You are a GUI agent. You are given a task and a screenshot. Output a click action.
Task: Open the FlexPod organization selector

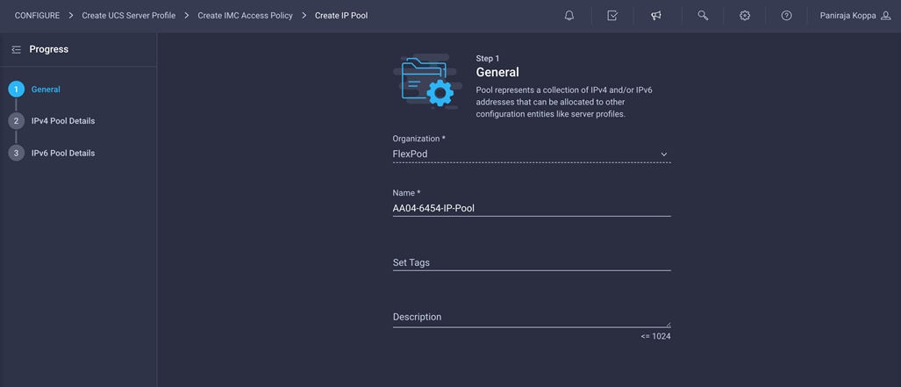(x=532, y=154)
